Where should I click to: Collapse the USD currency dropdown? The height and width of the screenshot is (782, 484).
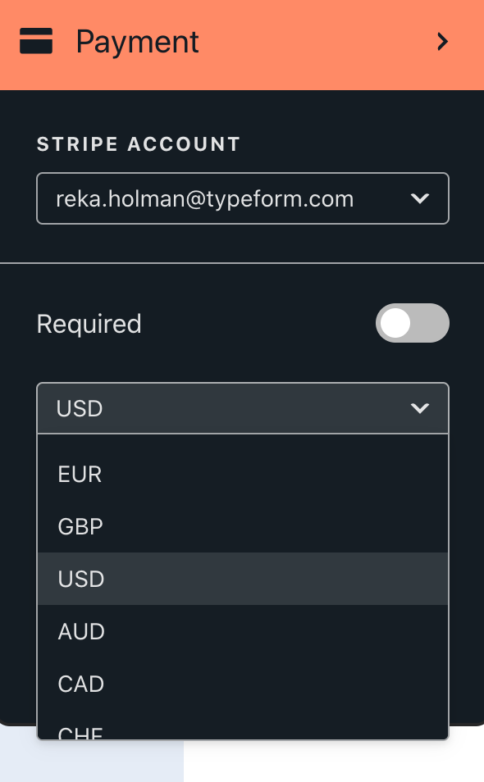(x=243, y=408)
